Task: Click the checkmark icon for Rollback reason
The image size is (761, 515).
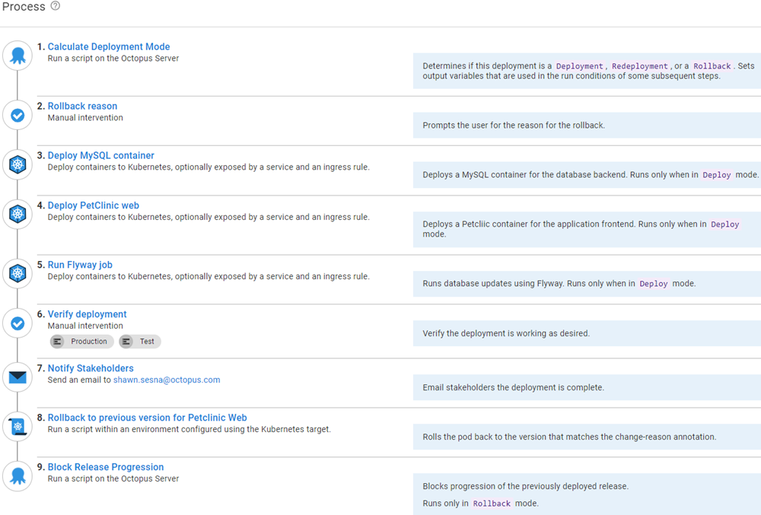Action: 18,116
